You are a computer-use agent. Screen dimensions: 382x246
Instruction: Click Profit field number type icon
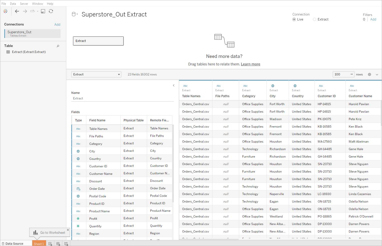78,219
